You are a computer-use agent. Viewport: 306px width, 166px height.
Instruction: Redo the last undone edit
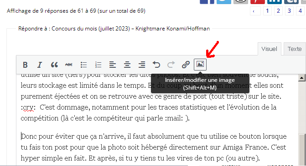(171, 65)
